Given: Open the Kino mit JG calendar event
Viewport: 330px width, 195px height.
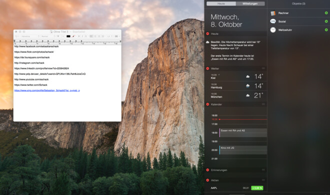Looking at the screenshot, I should 243,150.
